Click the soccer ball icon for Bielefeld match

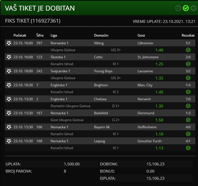click(x=9, y=113)
